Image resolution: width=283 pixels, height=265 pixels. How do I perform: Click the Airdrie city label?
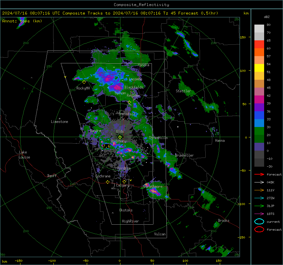coord(124,168)
